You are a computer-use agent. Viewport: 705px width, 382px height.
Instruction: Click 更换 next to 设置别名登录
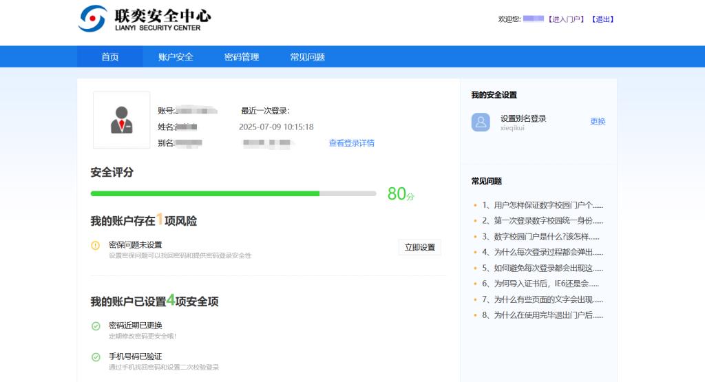coord(598,122)
